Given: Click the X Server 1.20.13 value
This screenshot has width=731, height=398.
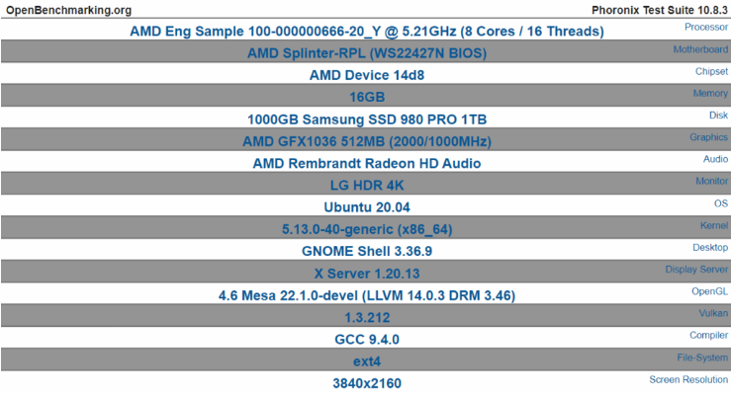Looking at the screenshot, I should point(366,273).
